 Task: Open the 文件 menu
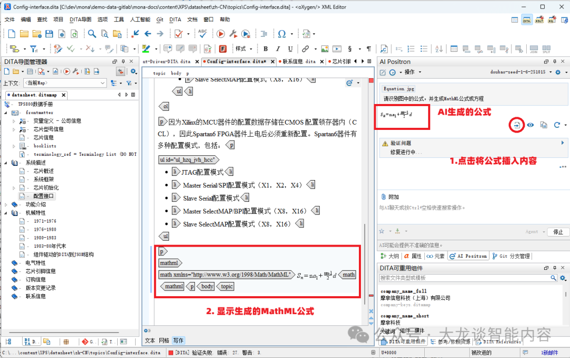pyautogui.click(x=10, y=20)
